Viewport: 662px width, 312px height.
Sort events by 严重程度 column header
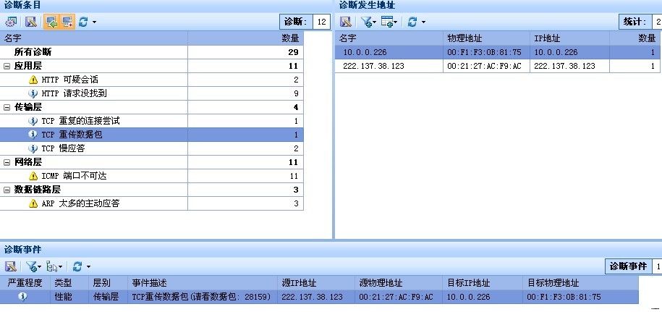point(25,283)
